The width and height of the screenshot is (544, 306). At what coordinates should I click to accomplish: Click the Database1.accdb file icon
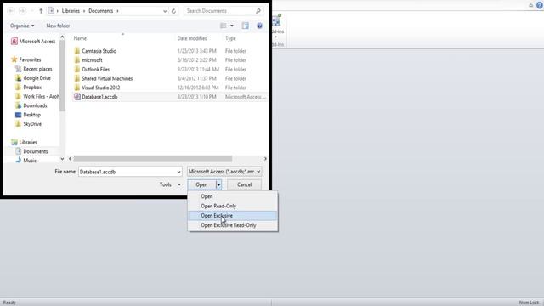point(77,97)
